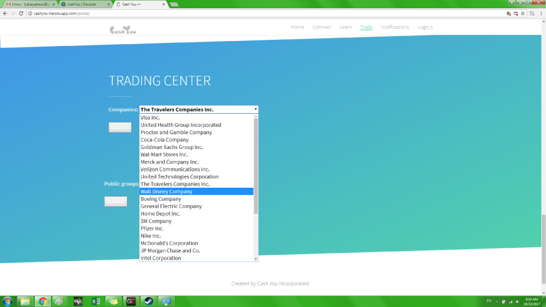Click the dropdown list scrollbar thumb
This screenshot has height=307, width=546.
tap(256, 166)
